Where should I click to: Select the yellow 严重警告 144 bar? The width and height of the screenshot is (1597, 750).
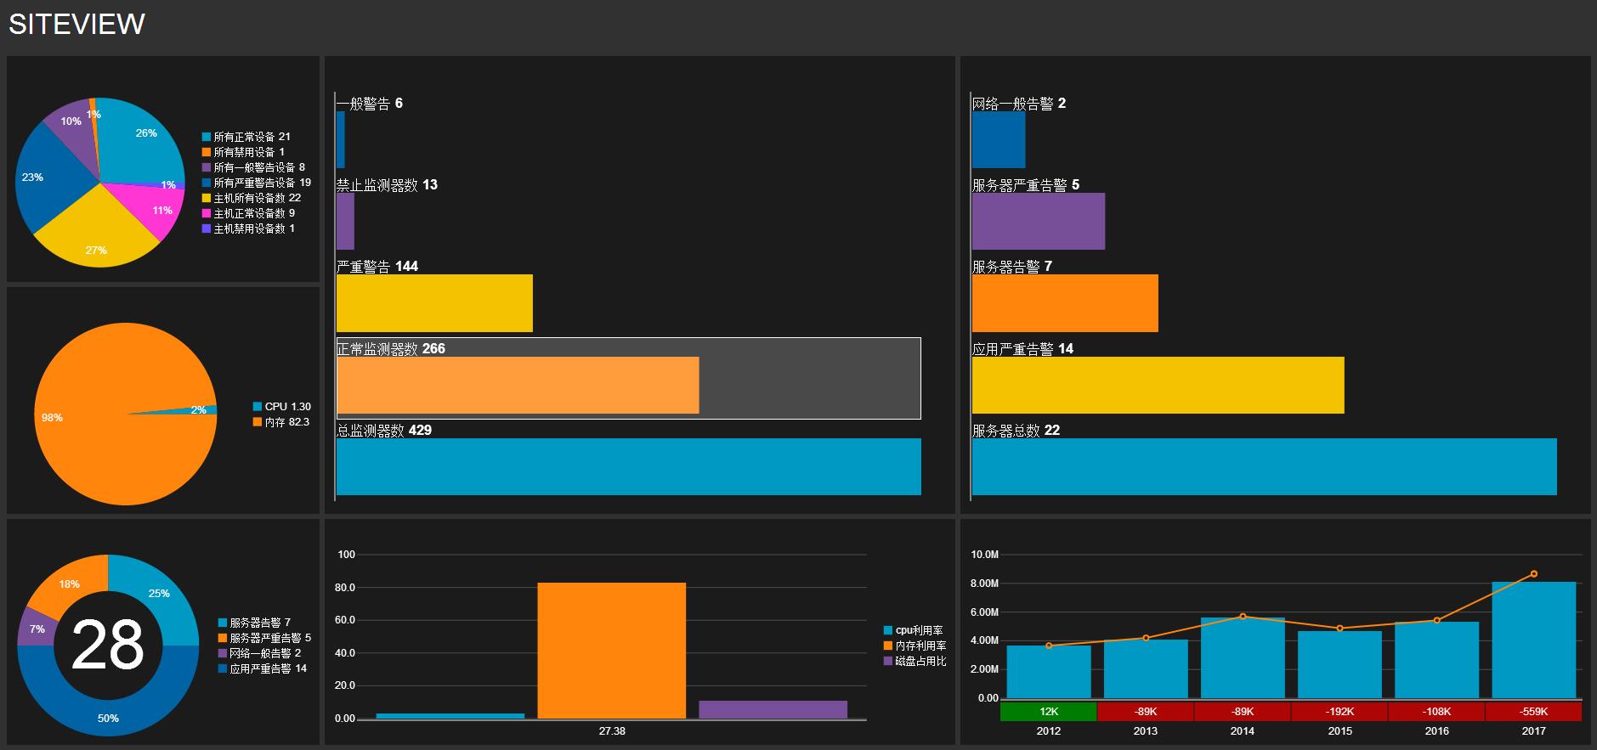(434, 303)
